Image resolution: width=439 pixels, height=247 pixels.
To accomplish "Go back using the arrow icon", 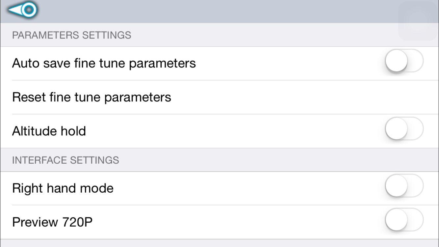I will (22, 11).
